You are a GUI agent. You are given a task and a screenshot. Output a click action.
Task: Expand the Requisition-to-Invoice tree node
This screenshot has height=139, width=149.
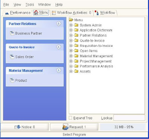[71, 46]
